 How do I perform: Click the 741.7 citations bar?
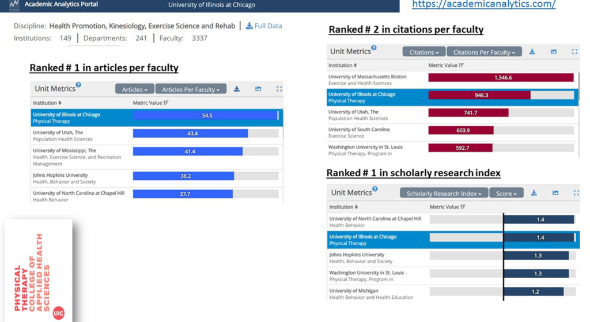pos(468,112)
